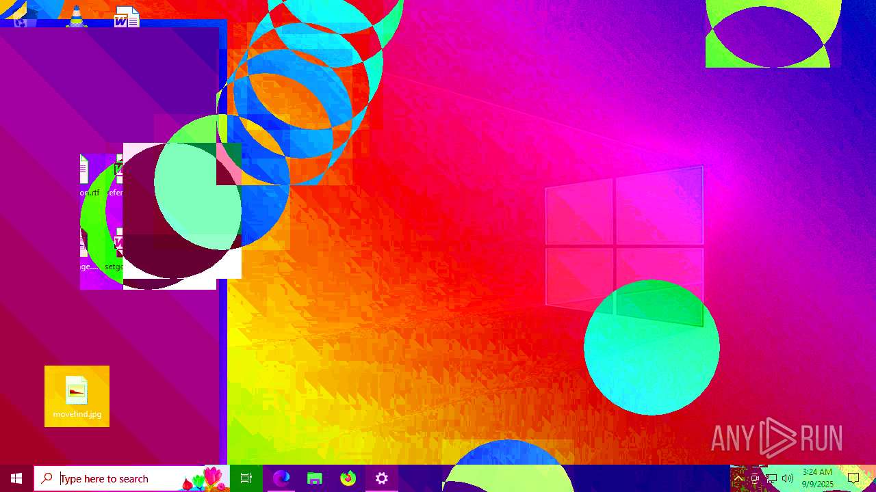Open network status in system tray
This screenshot has width=876, height=492.
coord(771,478)
